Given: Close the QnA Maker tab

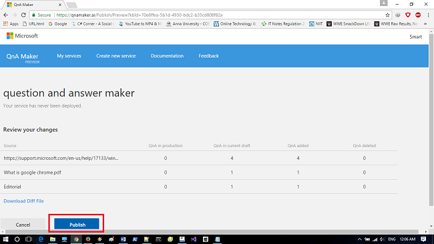Looking at the screenshot, I should (60, 5).
